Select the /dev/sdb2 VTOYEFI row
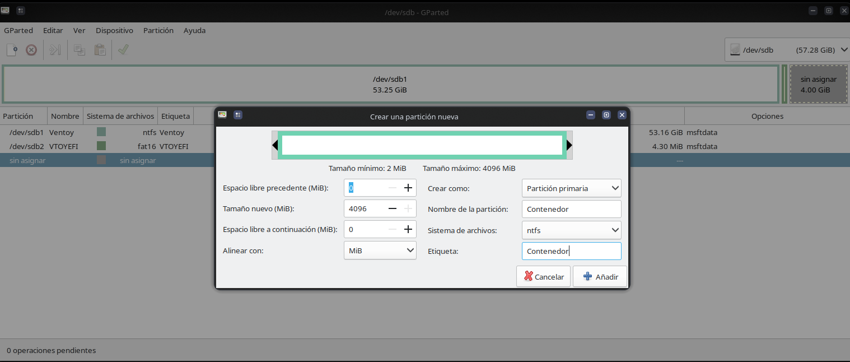850x362 pixels. tap(425, 146)
